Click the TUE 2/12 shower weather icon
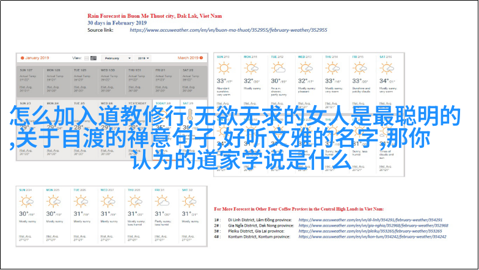 (x=278, y=68)
